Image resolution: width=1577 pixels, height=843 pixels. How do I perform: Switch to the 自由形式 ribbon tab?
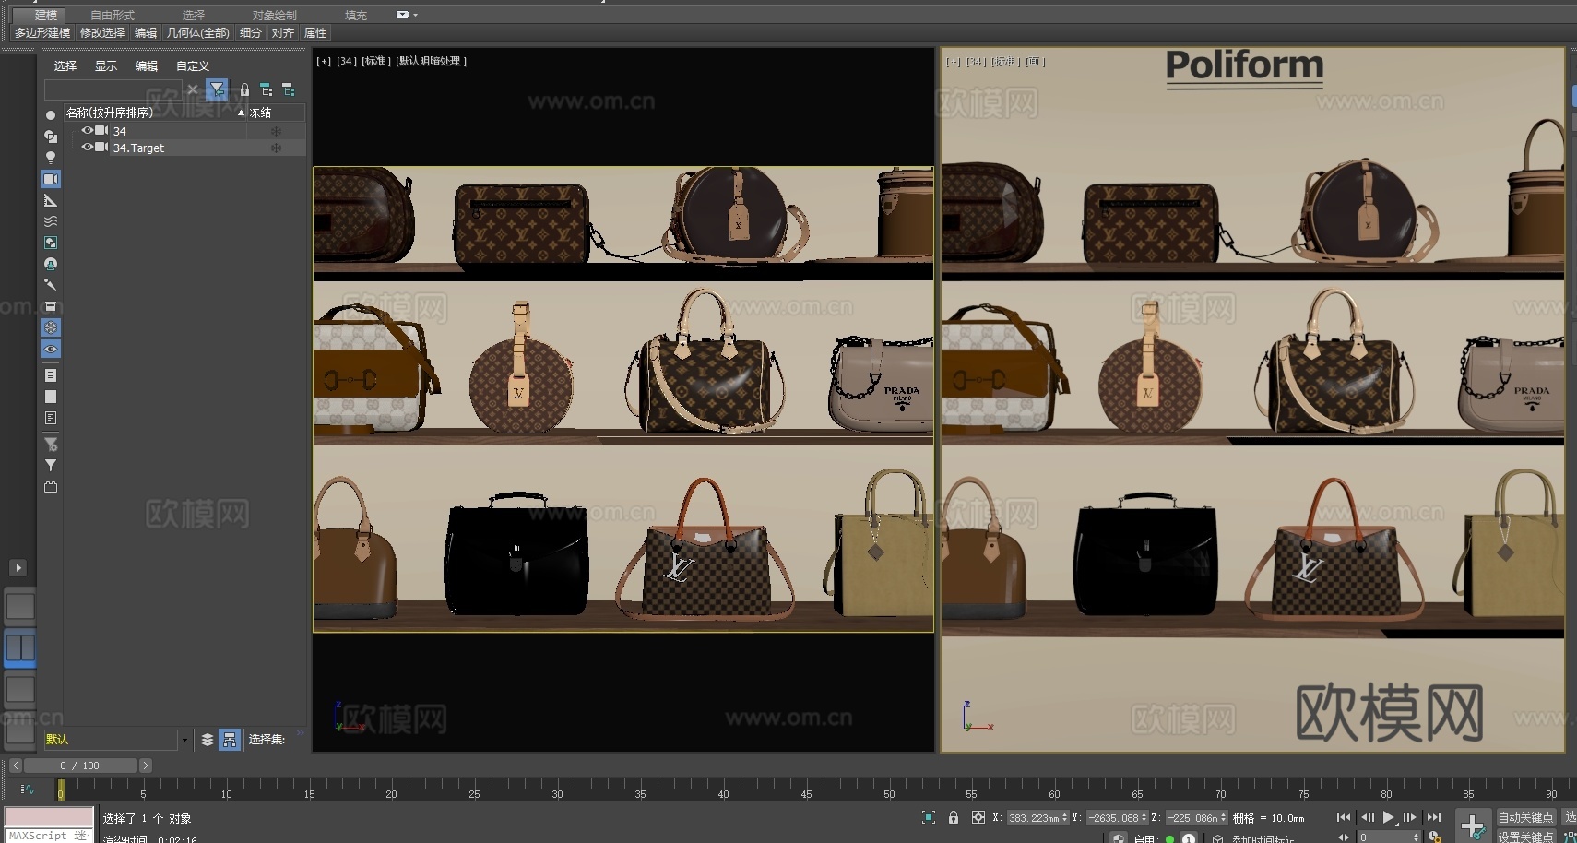(x=113, y=15)
